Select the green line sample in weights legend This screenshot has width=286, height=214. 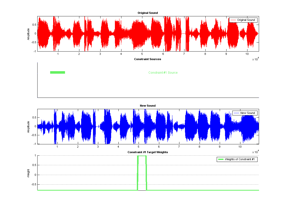[221, 159]
